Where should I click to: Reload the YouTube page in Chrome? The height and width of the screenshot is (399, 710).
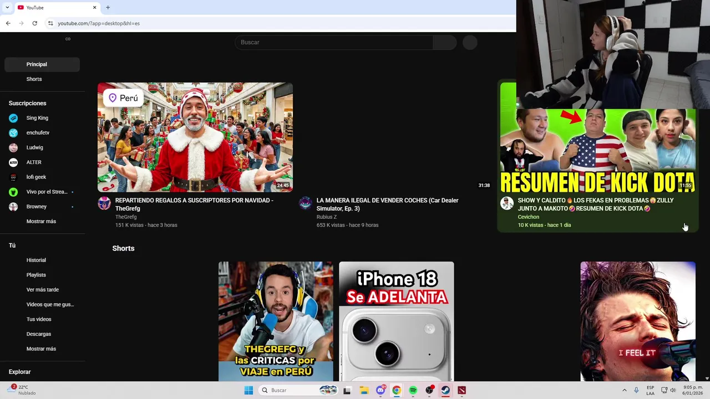[x=34, y=23]
